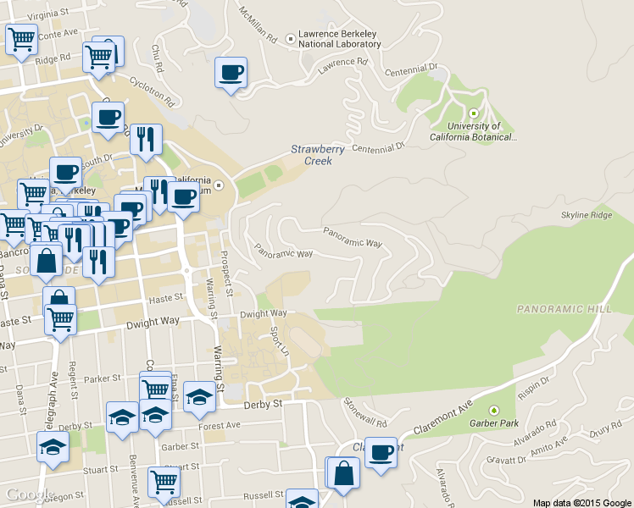Open graduation cap marker on Telegraph near Stuart St
The image size is (634, 508).
tap(53, 450)
